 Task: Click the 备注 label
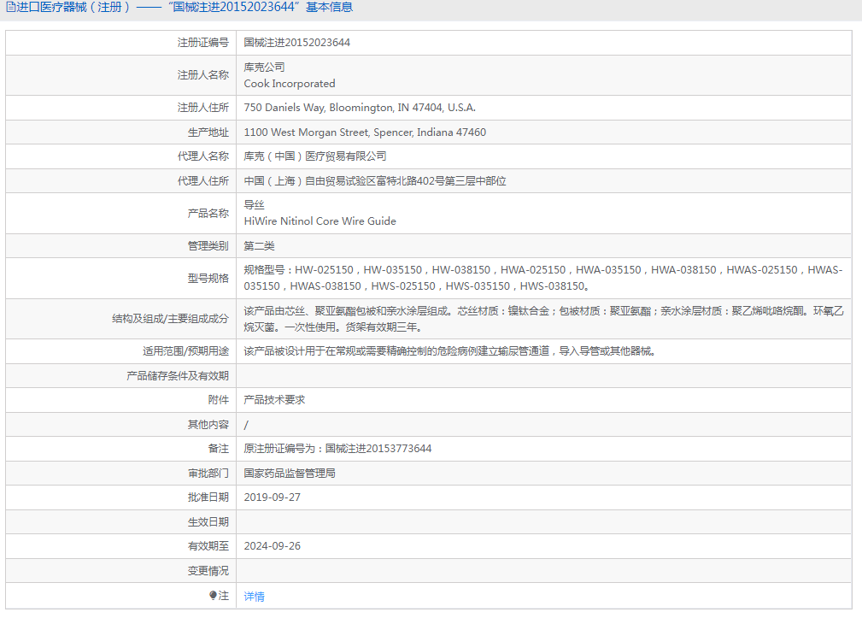click(218, 449)
